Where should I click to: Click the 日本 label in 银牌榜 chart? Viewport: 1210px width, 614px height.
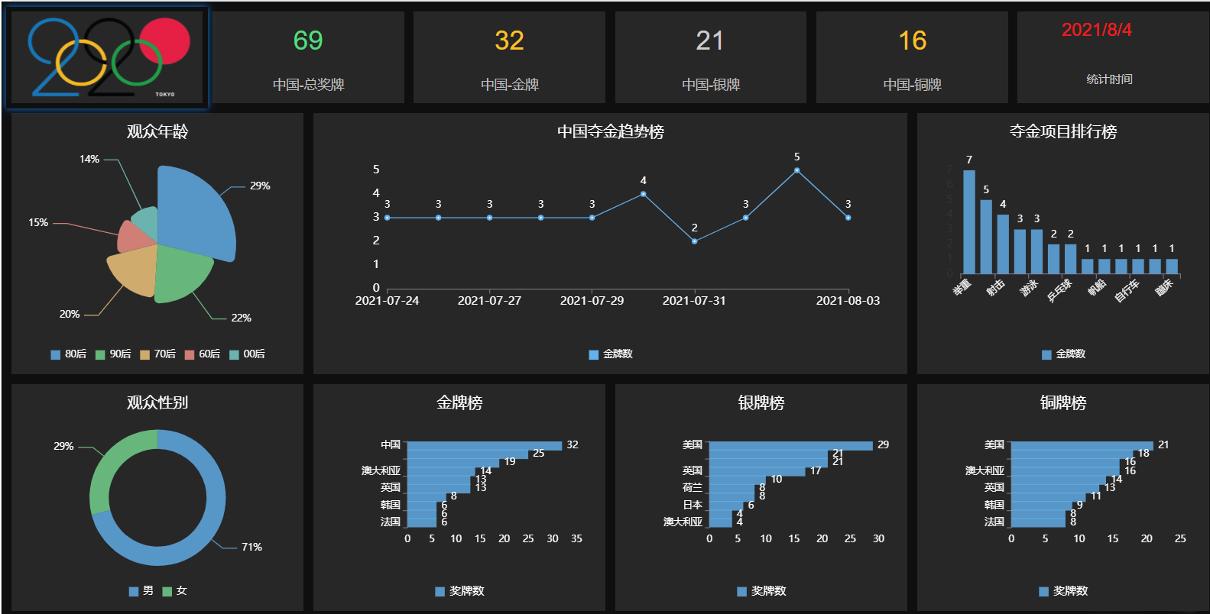point(693,505)
